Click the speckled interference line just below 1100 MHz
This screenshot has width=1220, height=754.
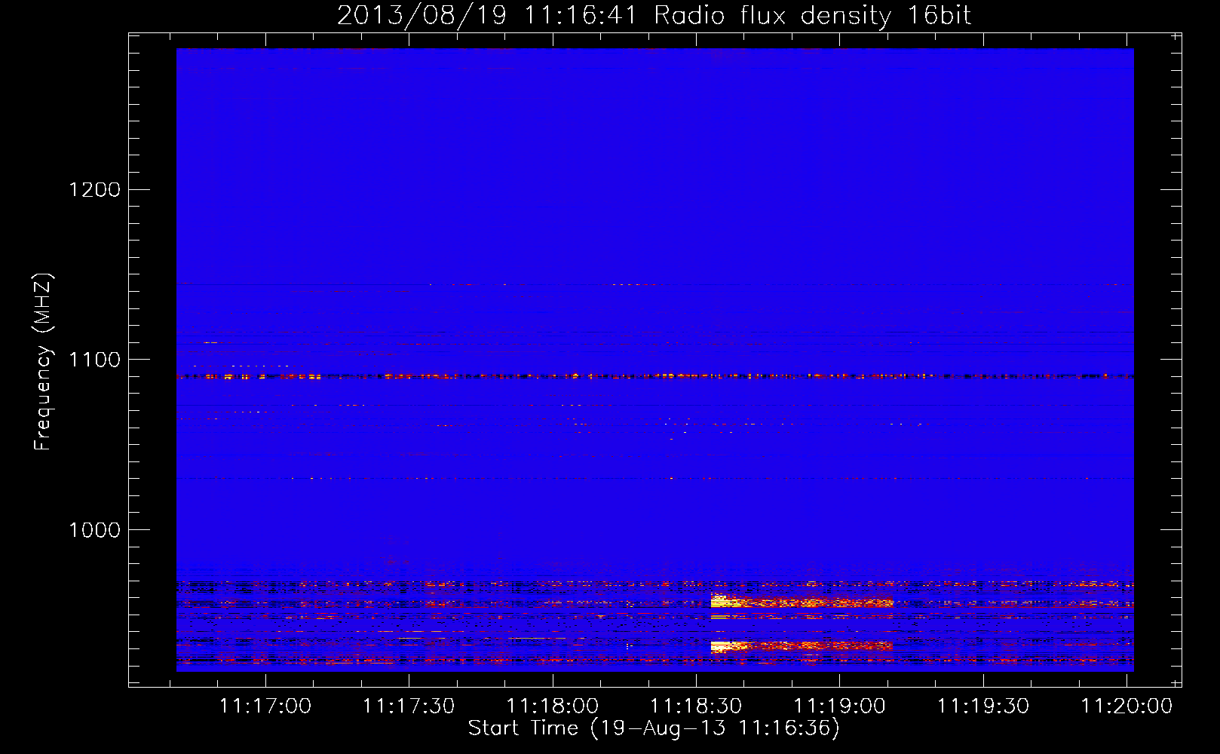coord(654,375)
